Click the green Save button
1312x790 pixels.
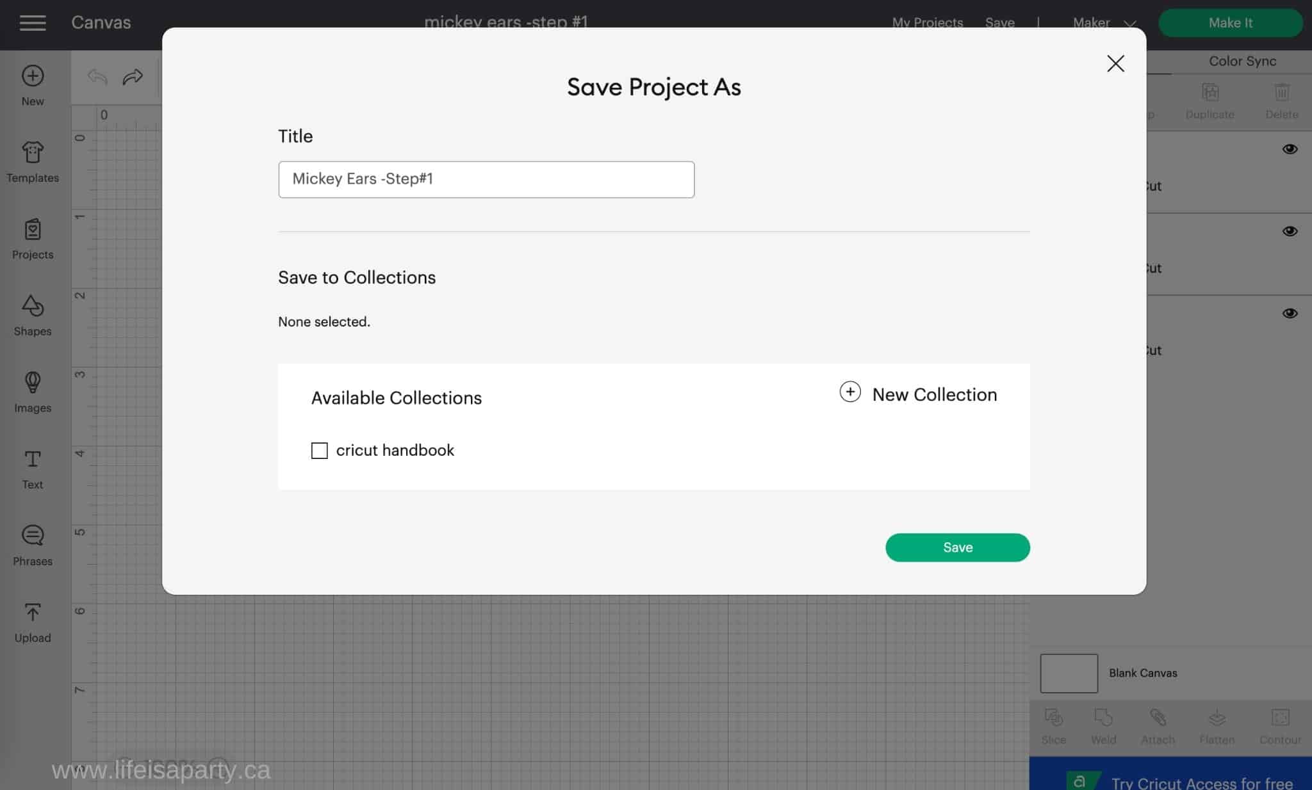tap(957, 547)
